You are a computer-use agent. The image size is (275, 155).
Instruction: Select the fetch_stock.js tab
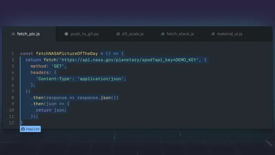click(180, 34)
